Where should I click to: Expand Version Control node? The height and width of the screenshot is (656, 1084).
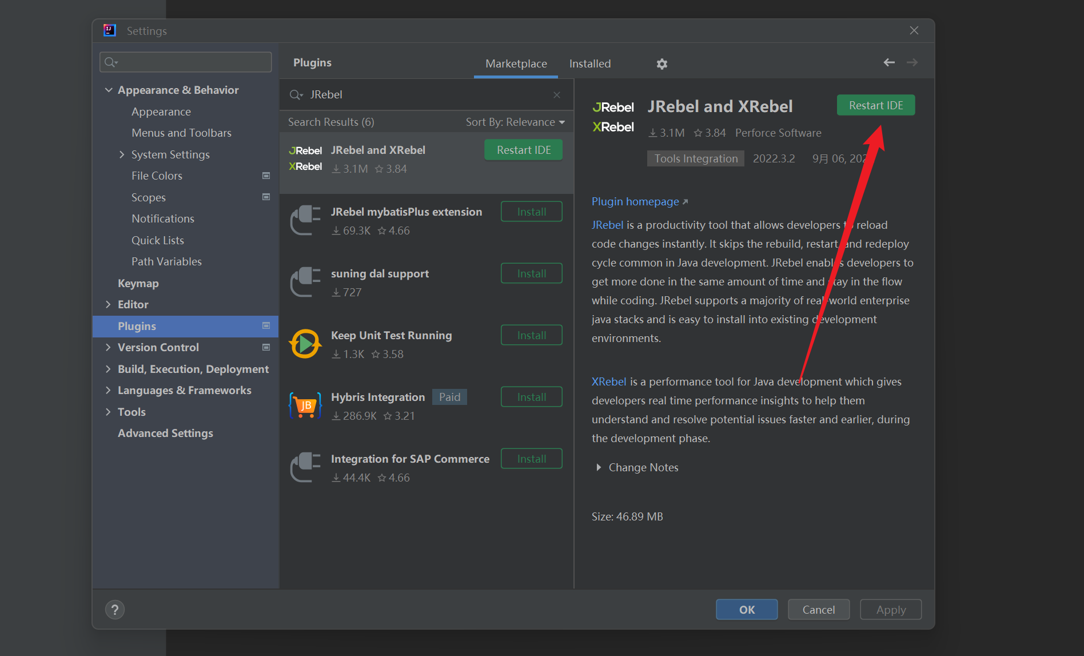[x=108, y=347]
